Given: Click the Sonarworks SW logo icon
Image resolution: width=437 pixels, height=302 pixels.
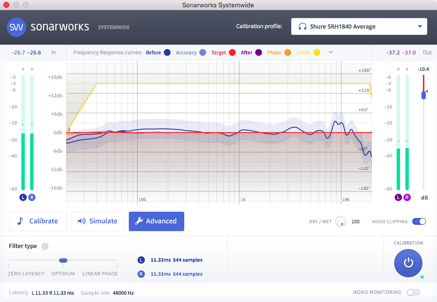Looking at the screenshot, I should [16, 27].
